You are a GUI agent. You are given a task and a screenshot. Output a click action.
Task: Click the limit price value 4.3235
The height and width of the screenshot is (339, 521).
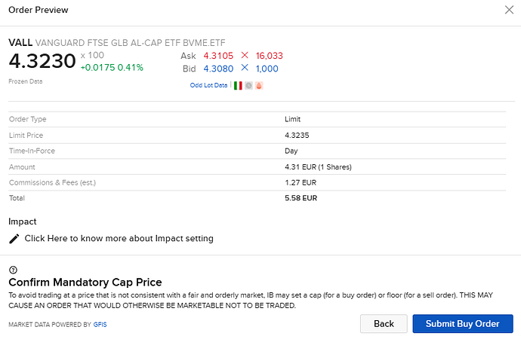pos(297,135)
